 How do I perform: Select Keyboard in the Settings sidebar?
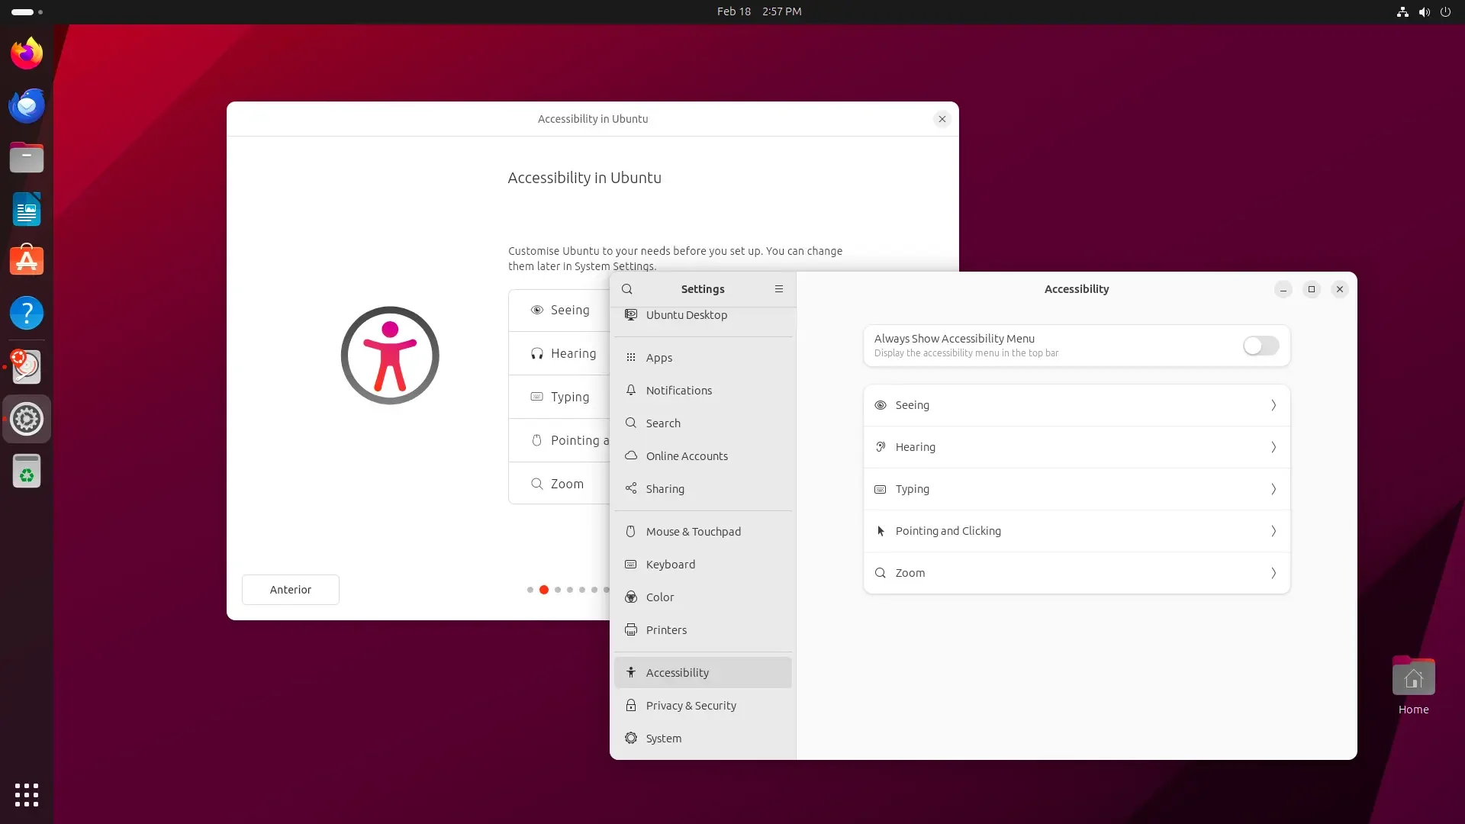703,565
